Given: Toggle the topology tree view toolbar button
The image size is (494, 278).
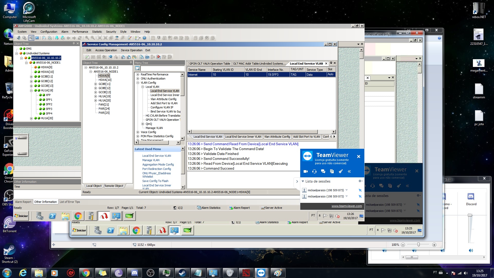Looking at the screenshot, I should pyautogui.click(x=31, y=38).
